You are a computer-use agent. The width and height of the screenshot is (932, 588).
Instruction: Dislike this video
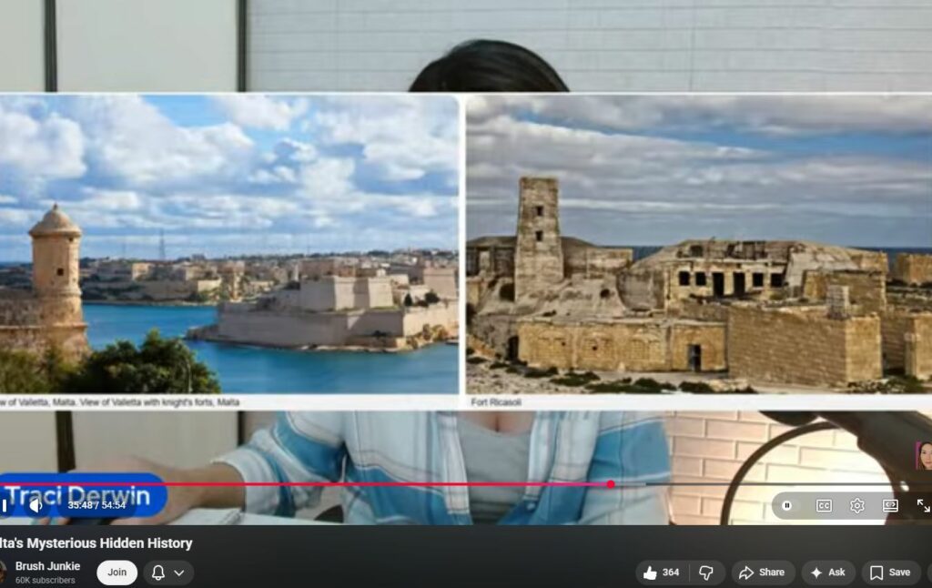pyautogui.click(x=705, y=573)
